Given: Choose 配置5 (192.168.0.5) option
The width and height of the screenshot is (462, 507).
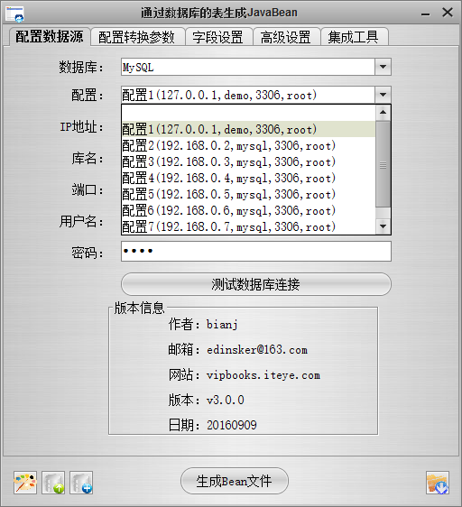Looking at the screenshot, I should click(248, 194).
